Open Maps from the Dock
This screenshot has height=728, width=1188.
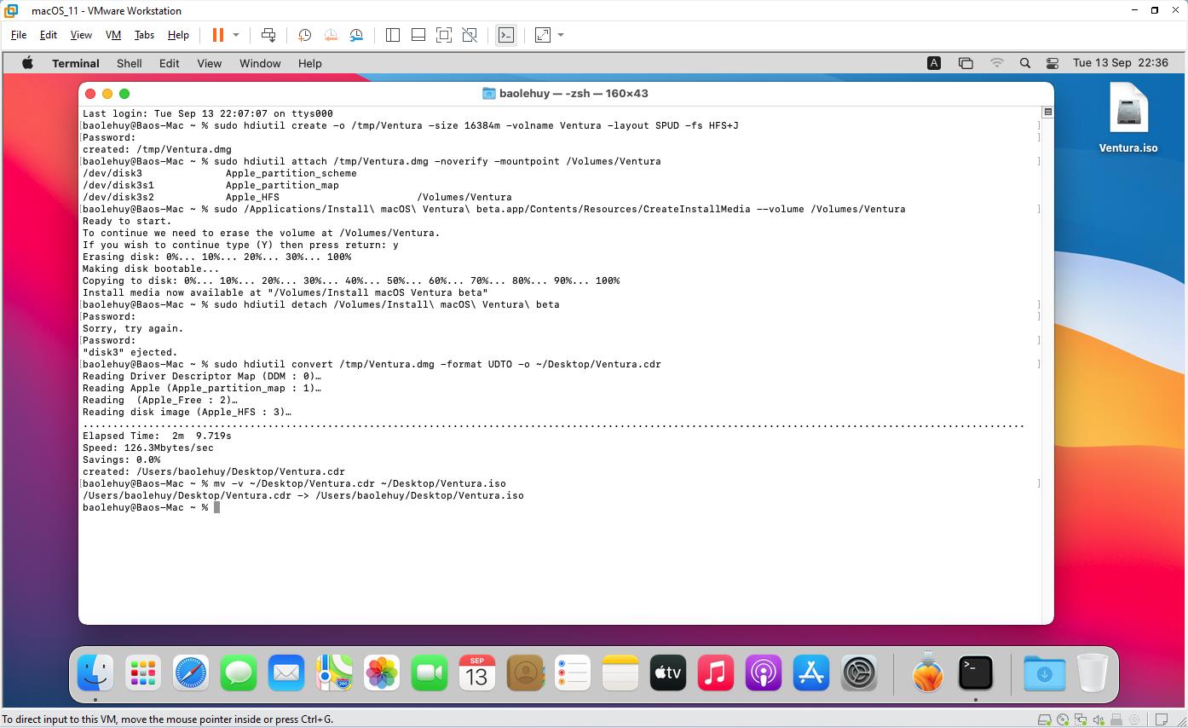tap(334, 674)
